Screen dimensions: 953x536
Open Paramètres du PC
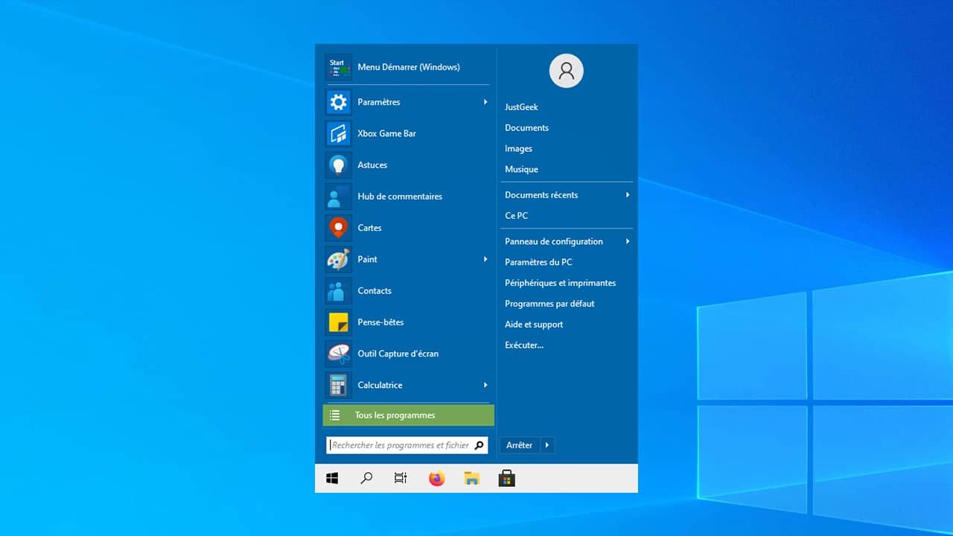[538, 262]
